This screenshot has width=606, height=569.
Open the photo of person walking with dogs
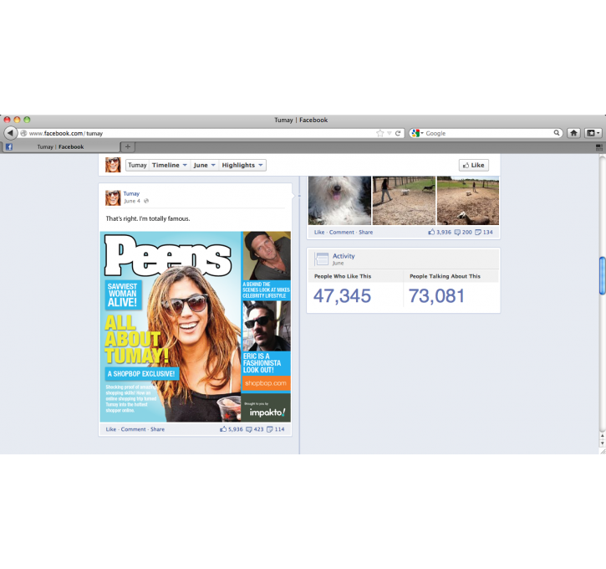404,200
